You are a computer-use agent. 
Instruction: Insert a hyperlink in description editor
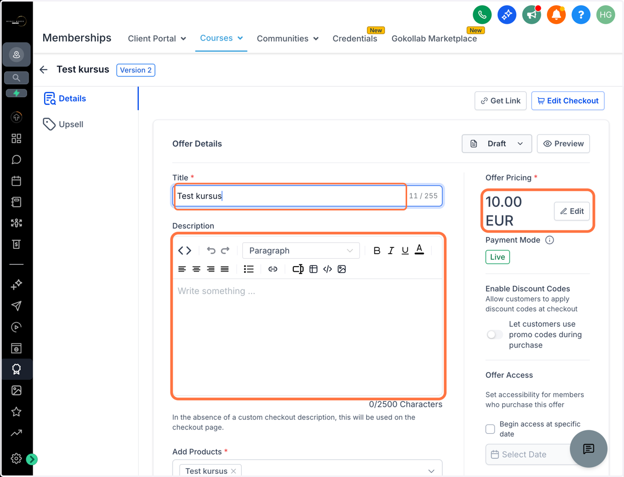pos(273,269)
